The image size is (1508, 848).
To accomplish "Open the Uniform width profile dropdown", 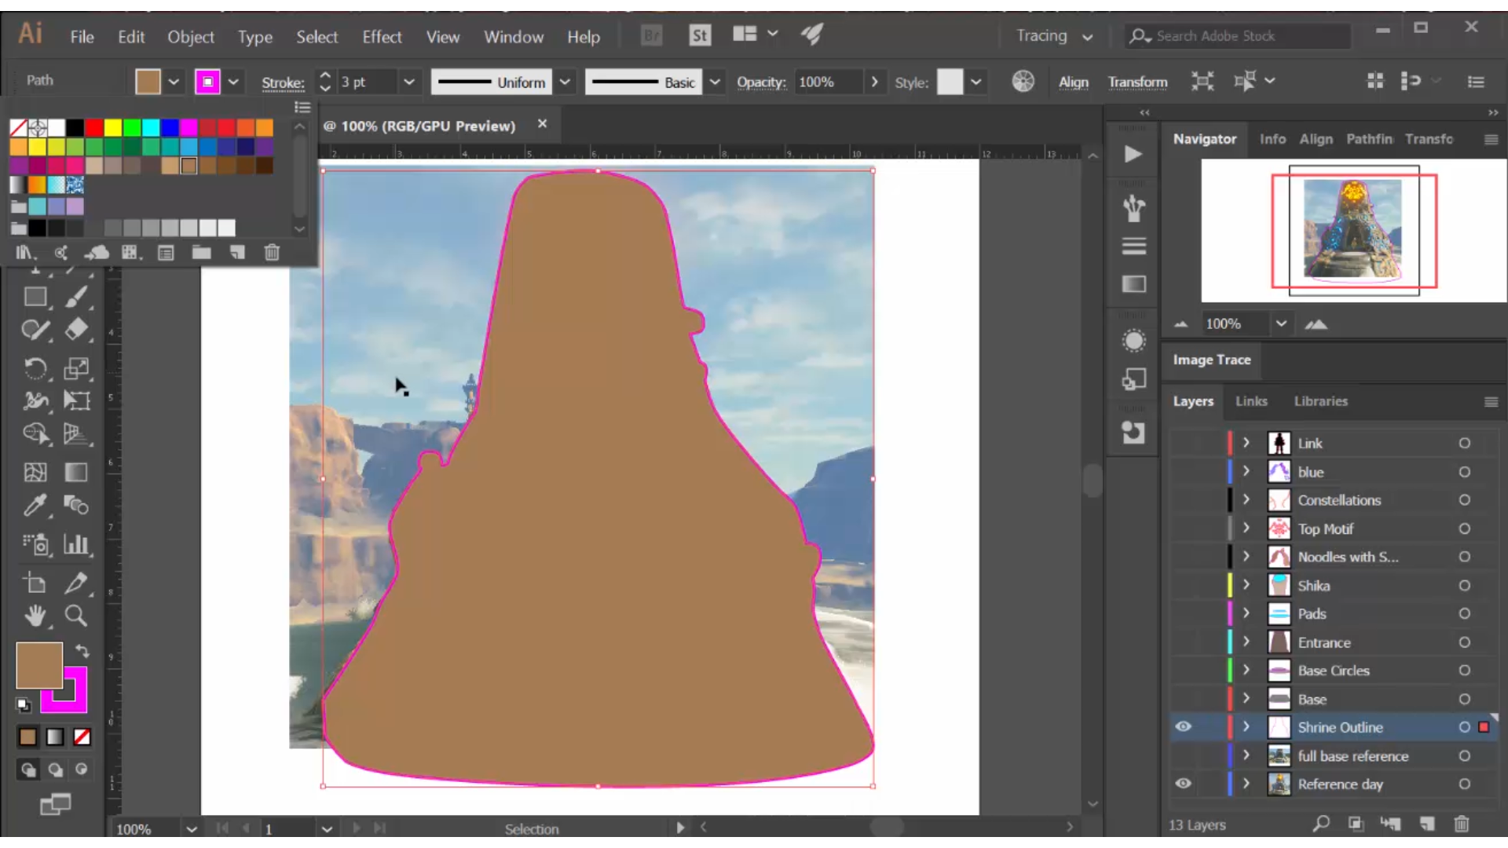I will click(x=565, y=82).
